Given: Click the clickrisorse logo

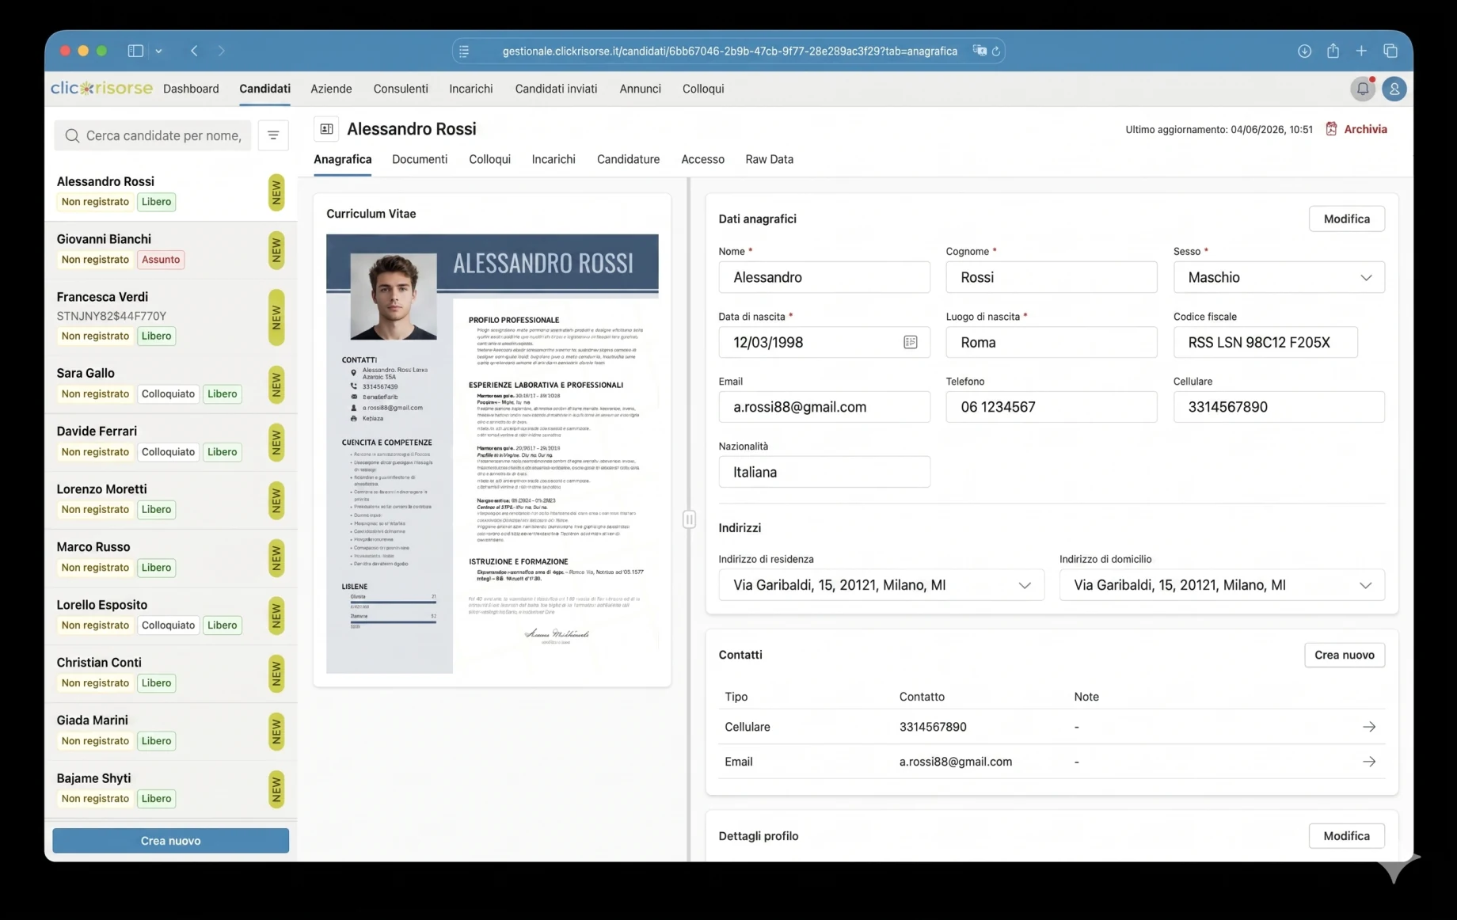Looking at the screenshot, I should click(x=101, y=88).
